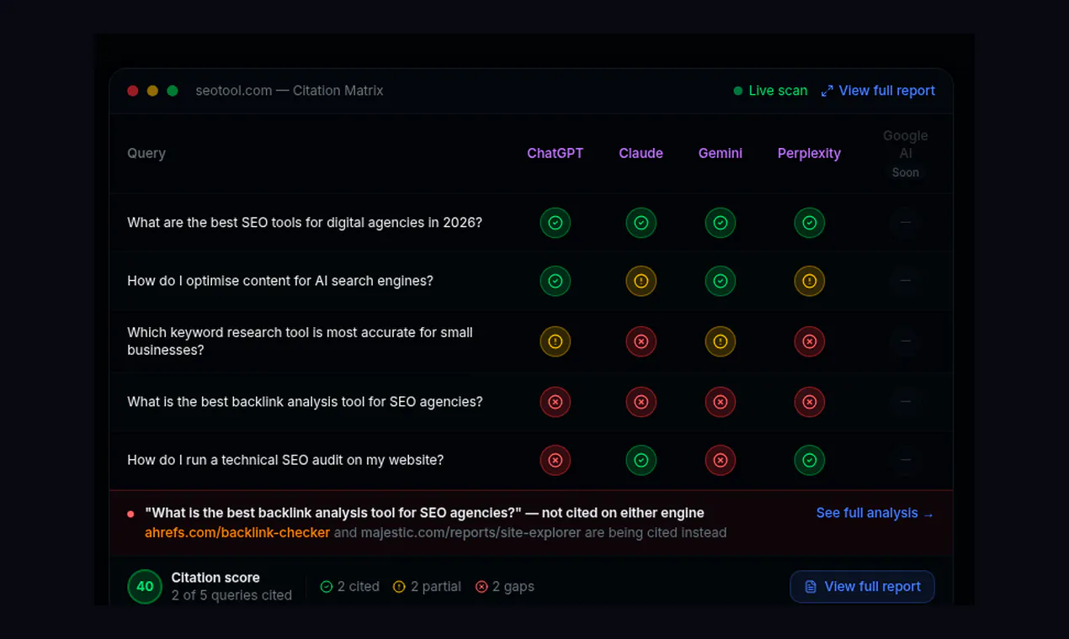Click the expand arrows icon beside View full report
Screen dimensions: 1069x639
[x=827, y=91]
